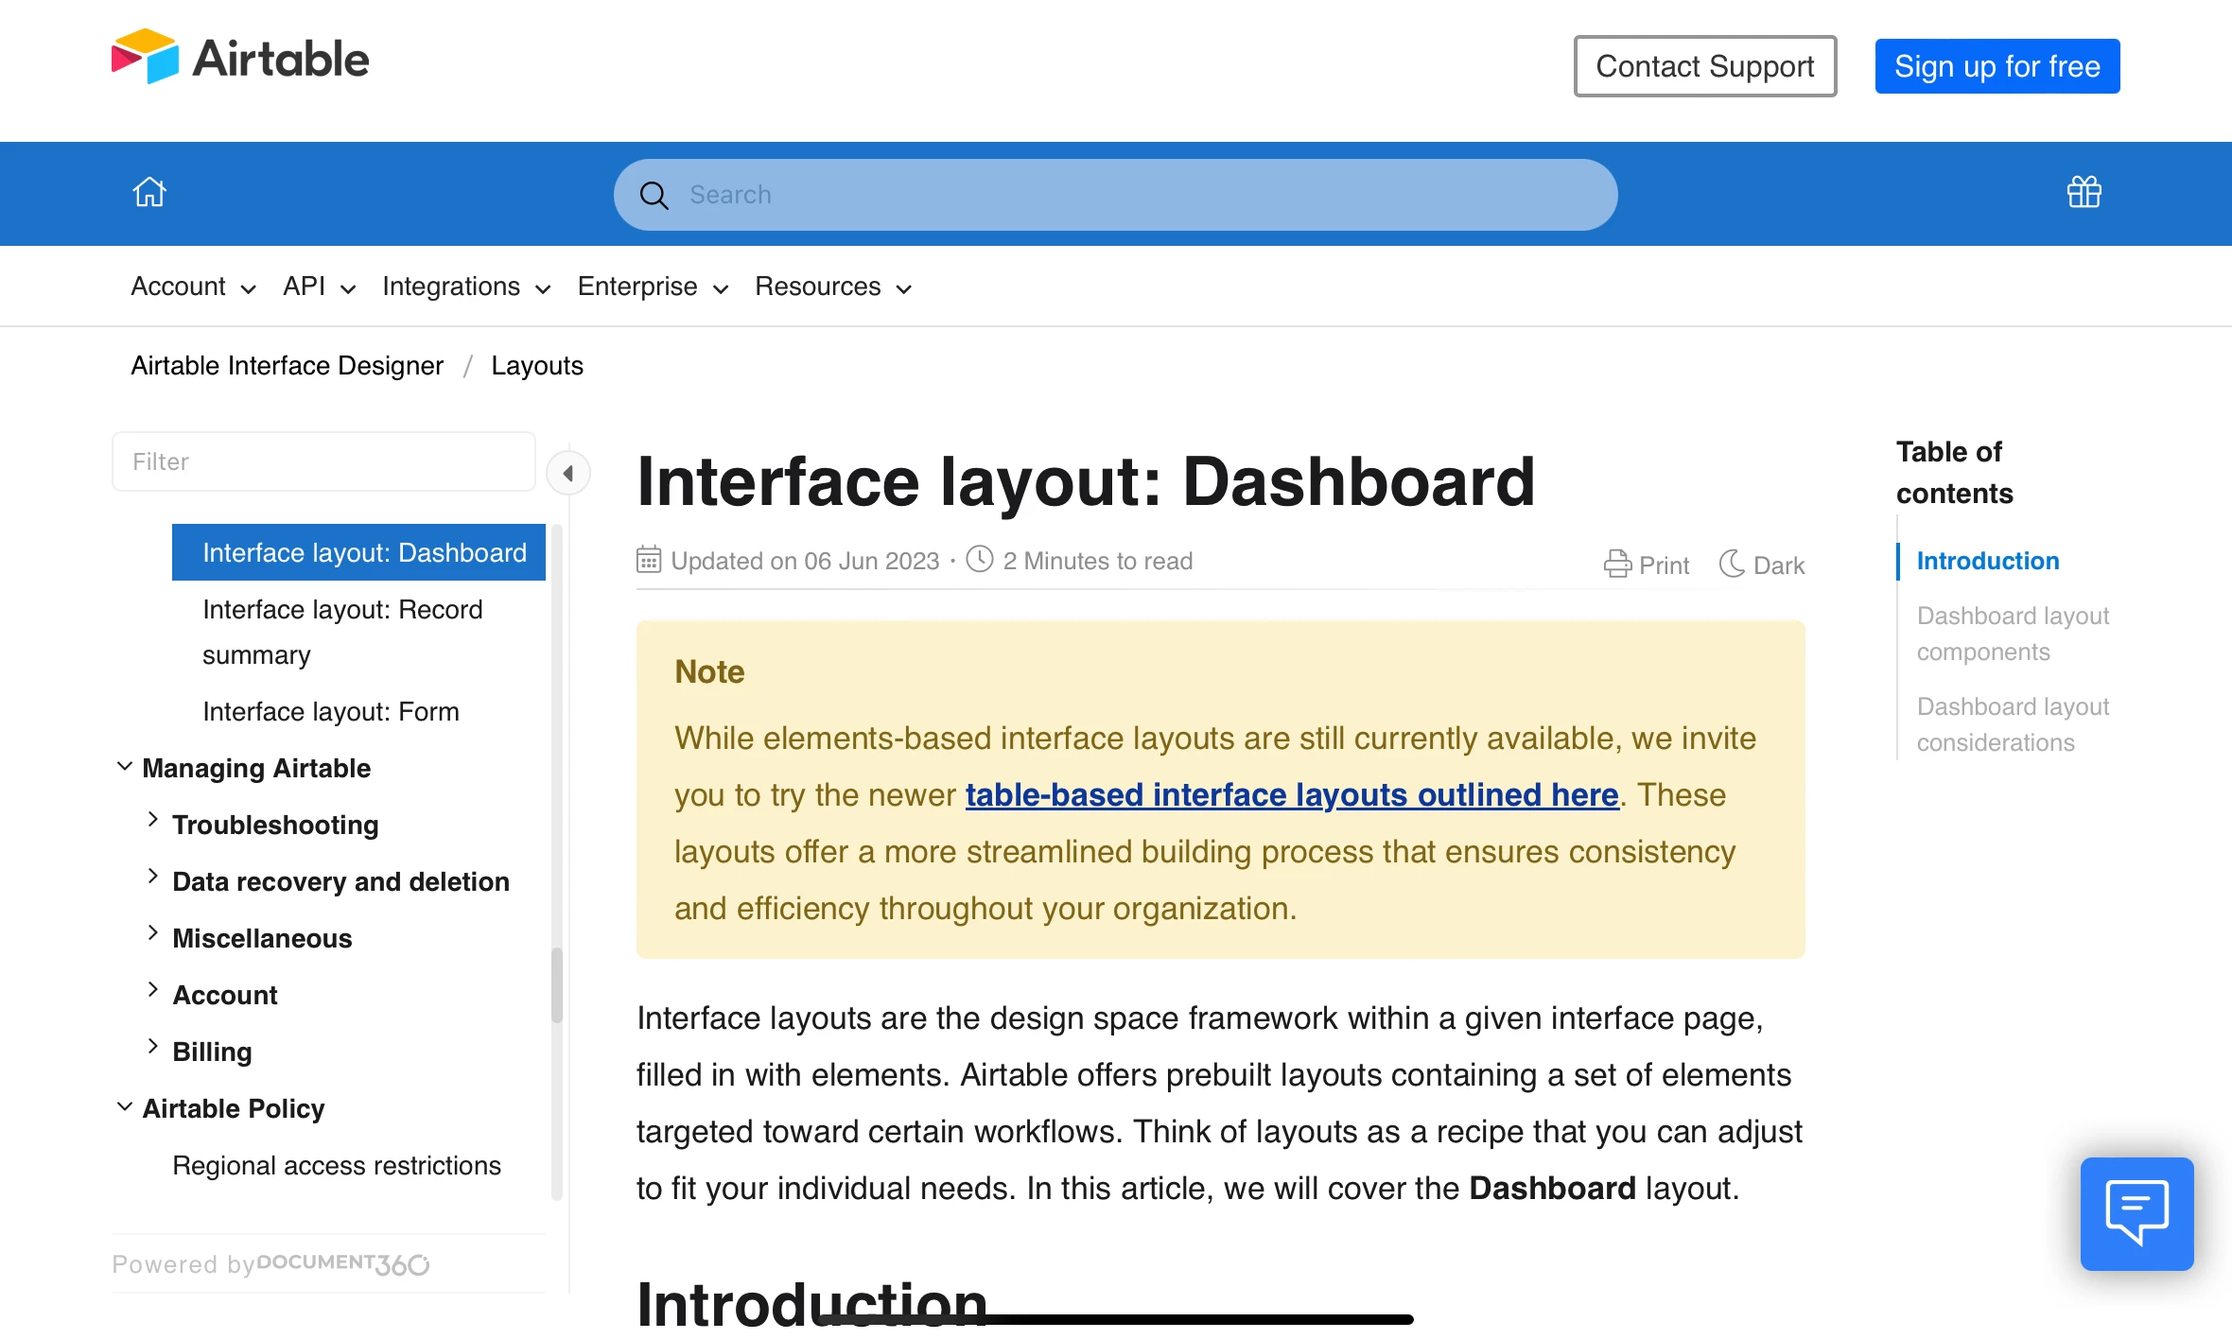Image resolution: width=2232 pixels, height=1339 pixels.
Task: Click the Airtable logo
Action: (x=240, y=57)
